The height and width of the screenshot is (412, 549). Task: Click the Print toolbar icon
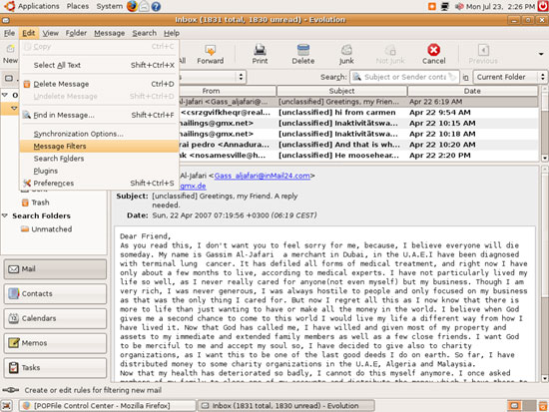[x=260, y=54]
